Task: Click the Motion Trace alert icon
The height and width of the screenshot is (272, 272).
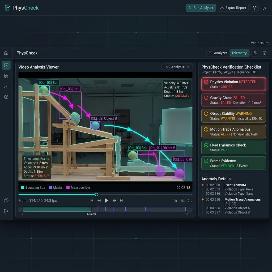Action: click(206, 129)
